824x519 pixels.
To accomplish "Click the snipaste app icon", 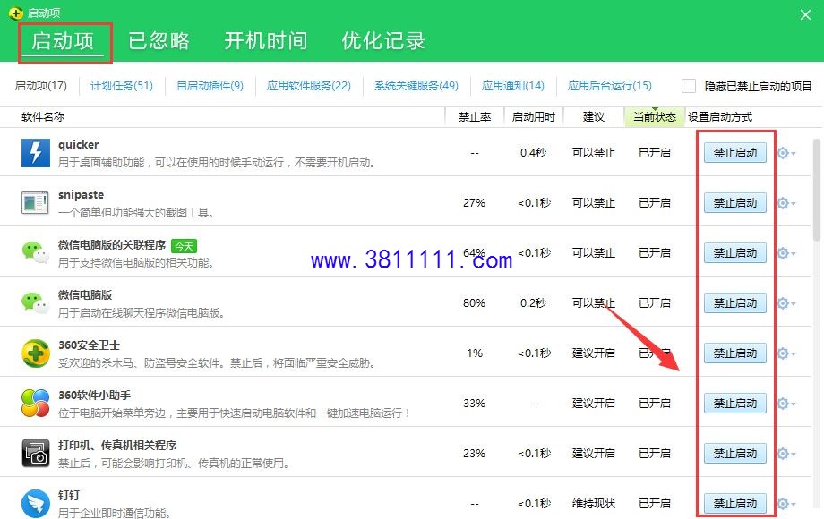I will [35, 202].
